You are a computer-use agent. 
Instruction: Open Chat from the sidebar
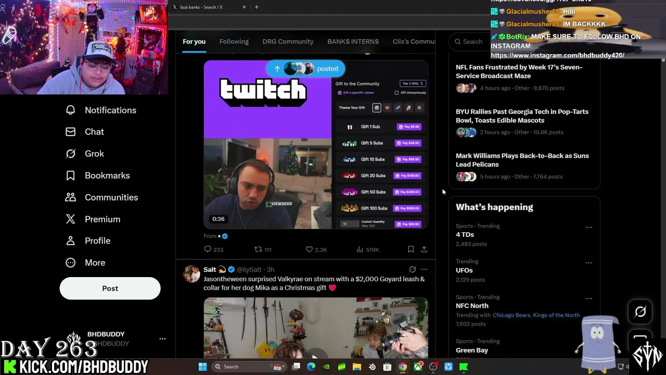pyautogui.click(x=85, y=132)
